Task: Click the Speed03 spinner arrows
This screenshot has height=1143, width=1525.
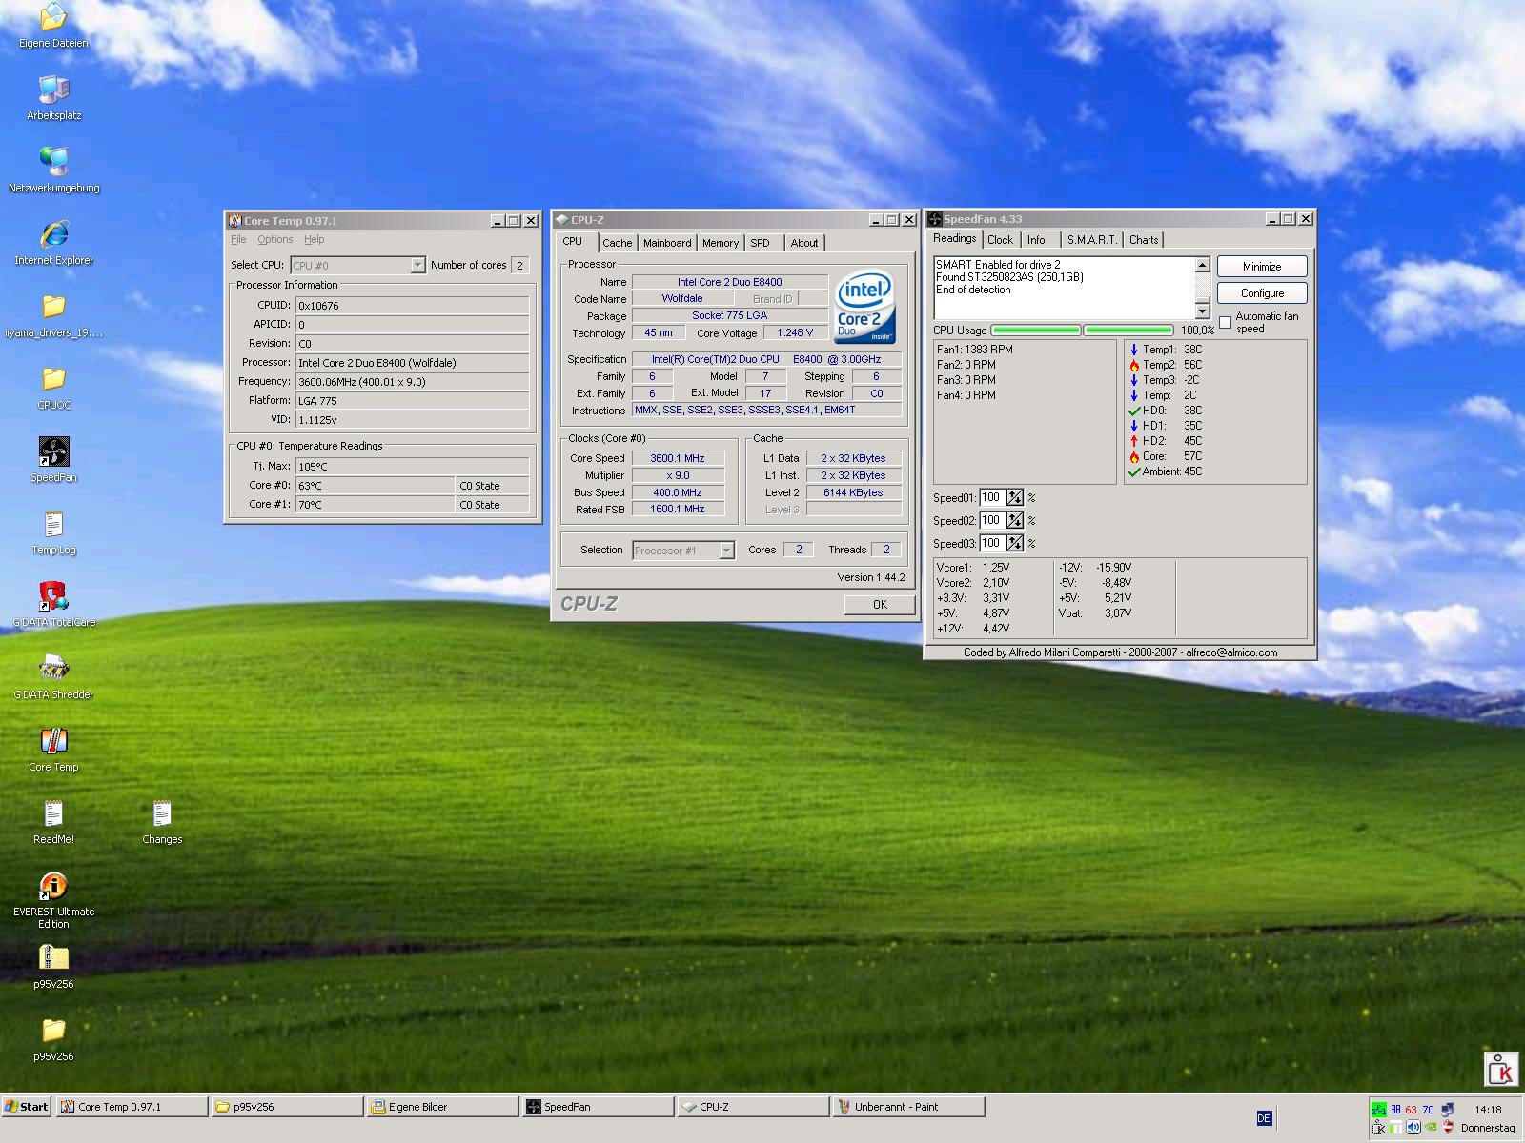Action: click(x=1015, y=543)
